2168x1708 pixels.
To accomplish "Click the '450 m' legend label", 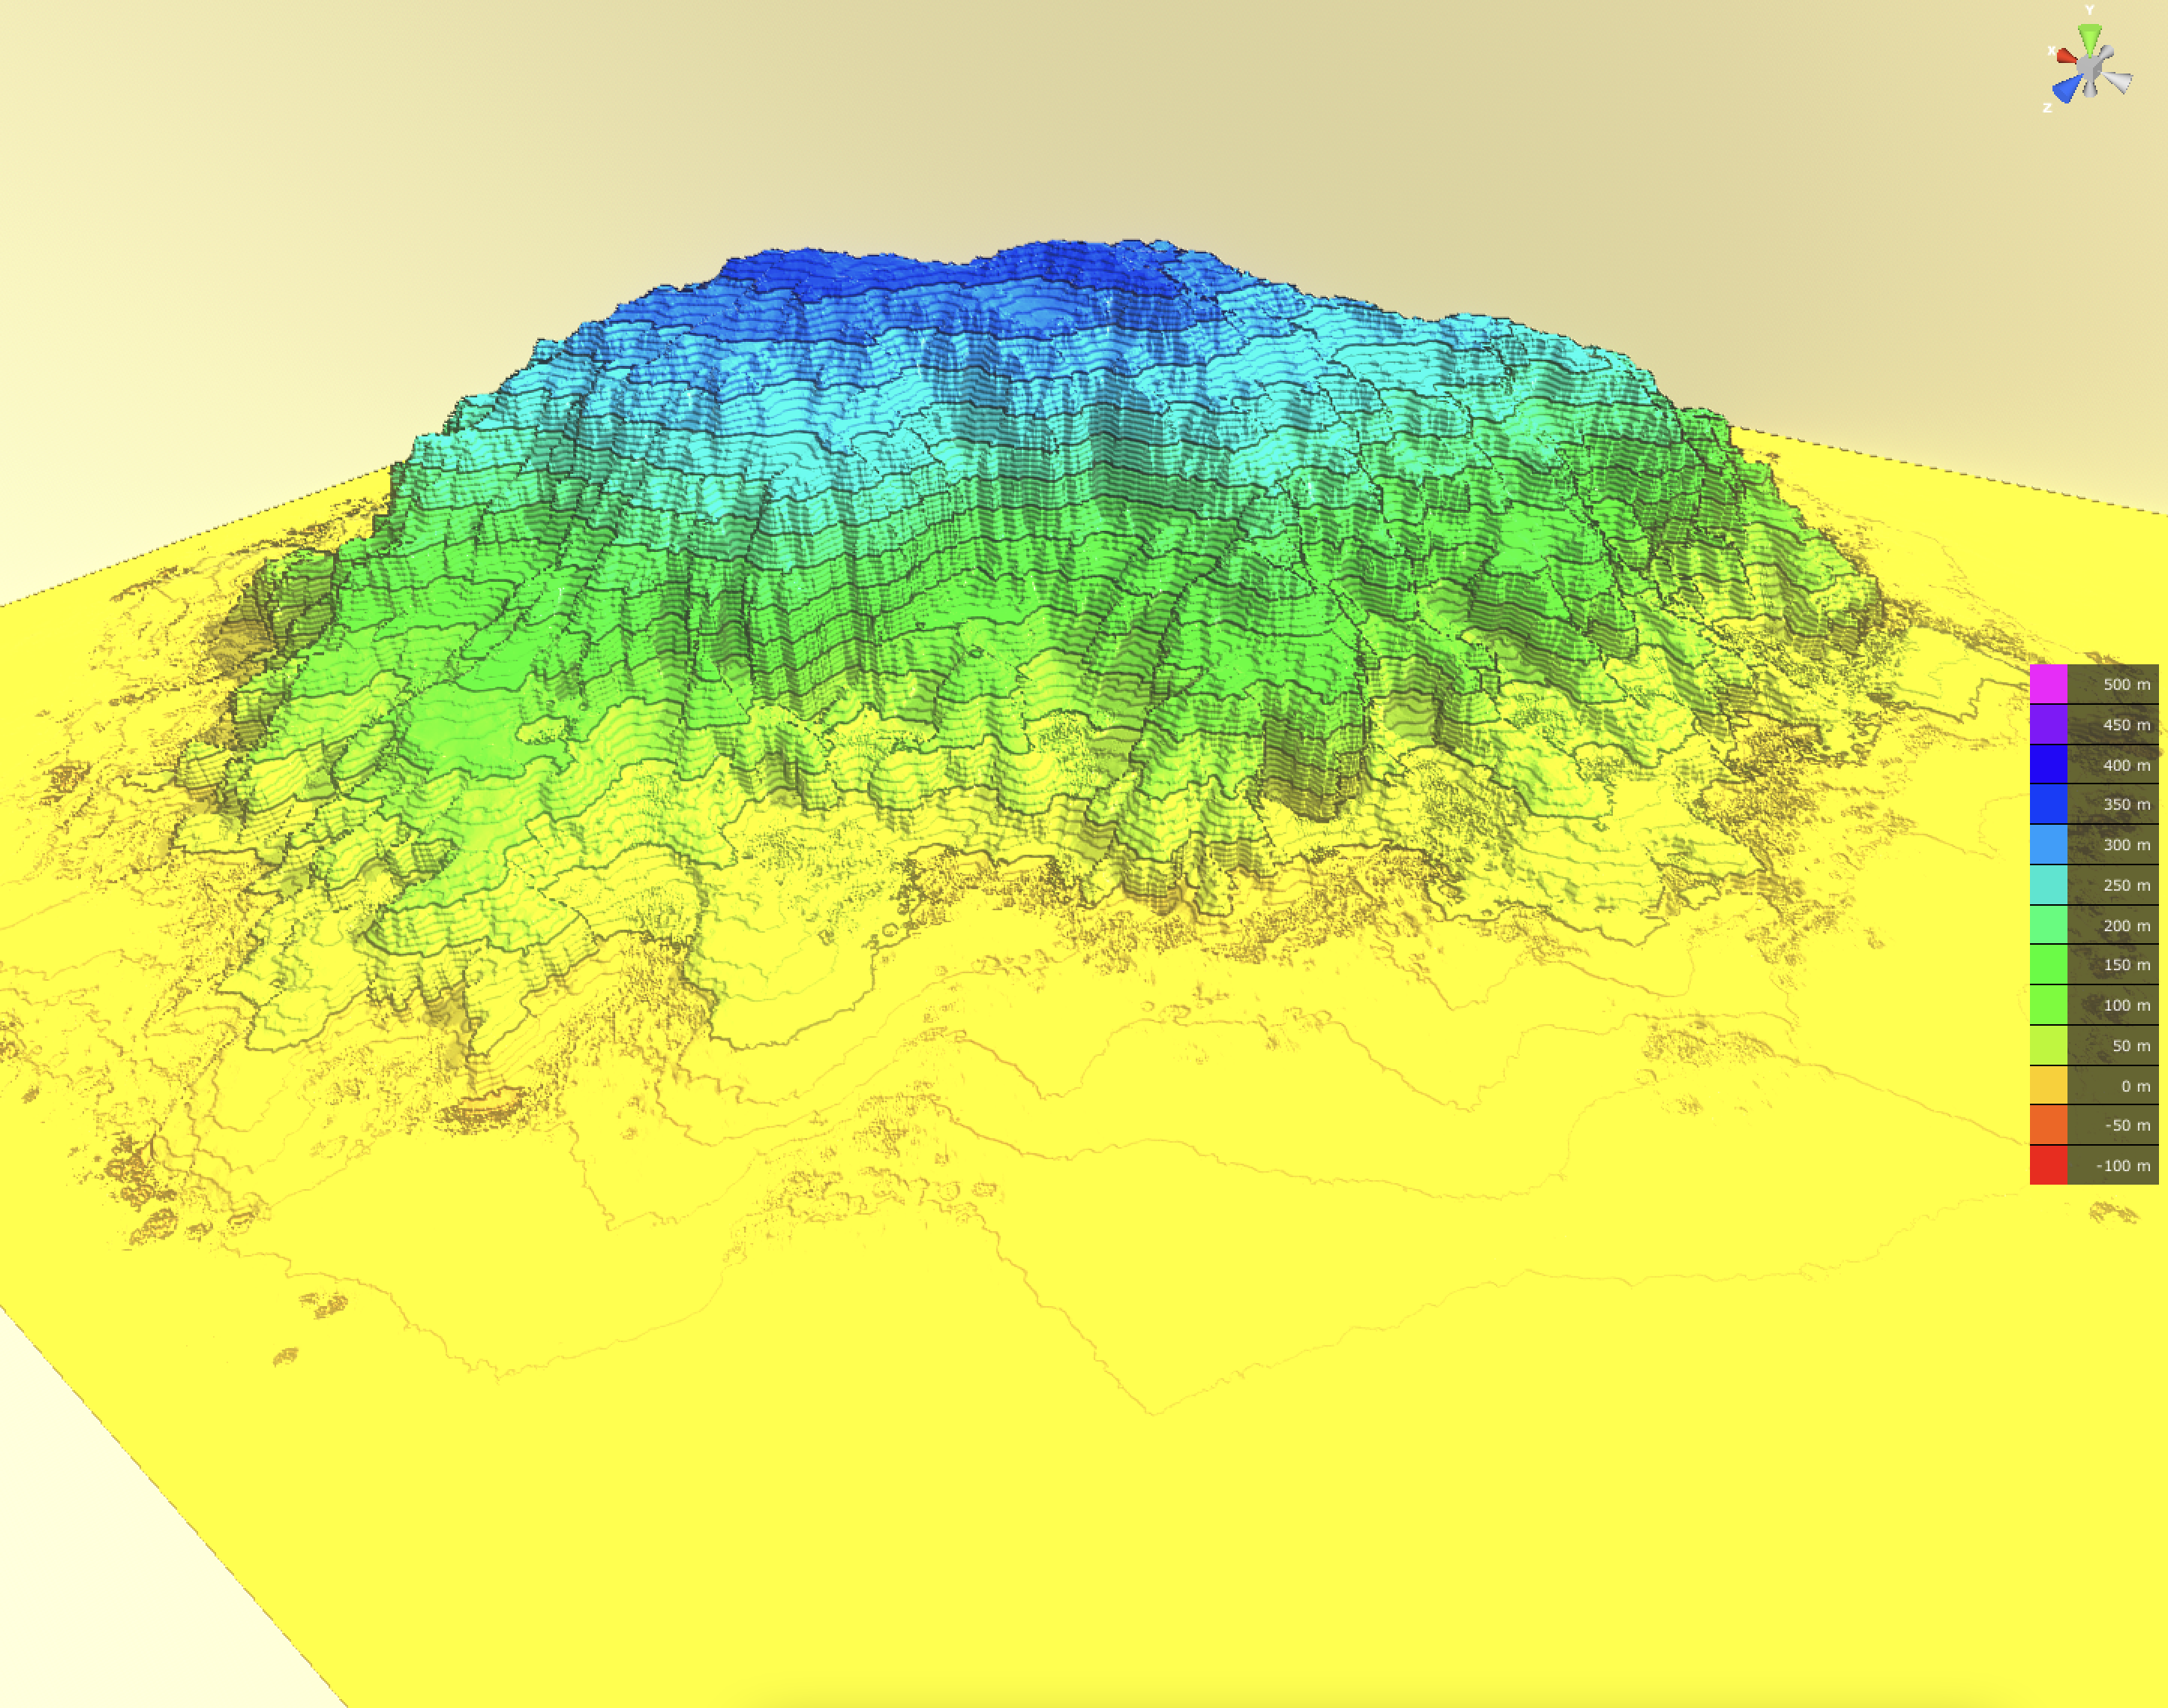I will click(2126, 724).
